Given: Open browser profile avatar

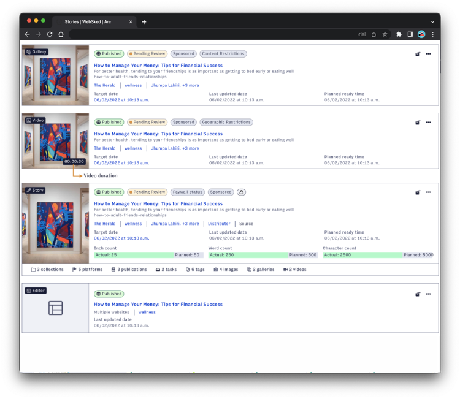Looking at the screenshot, I should (421, 34).
